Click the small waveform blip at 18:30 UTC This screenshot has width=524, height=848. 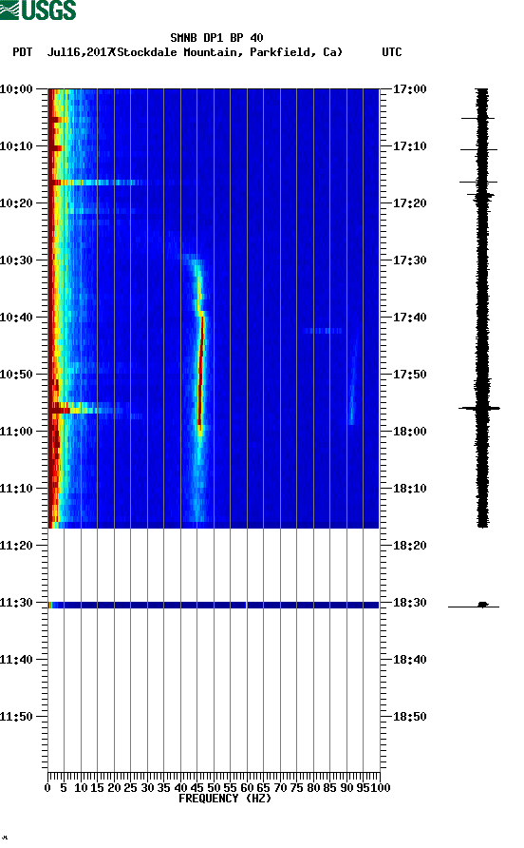pos(482,605)
